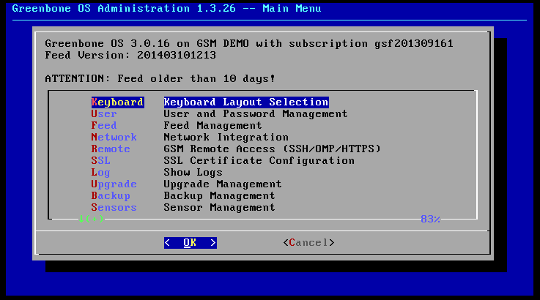Image resolution: width=540 pixels, height=300 pixels.
Task: Click 'Sensor Management' description
Action: coord(219,208)
